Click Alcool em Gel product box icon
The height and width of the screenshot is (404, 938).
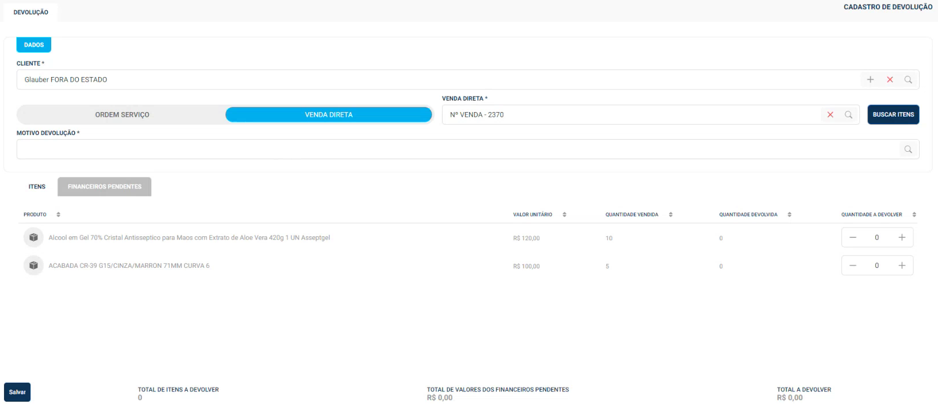[33, 237]
